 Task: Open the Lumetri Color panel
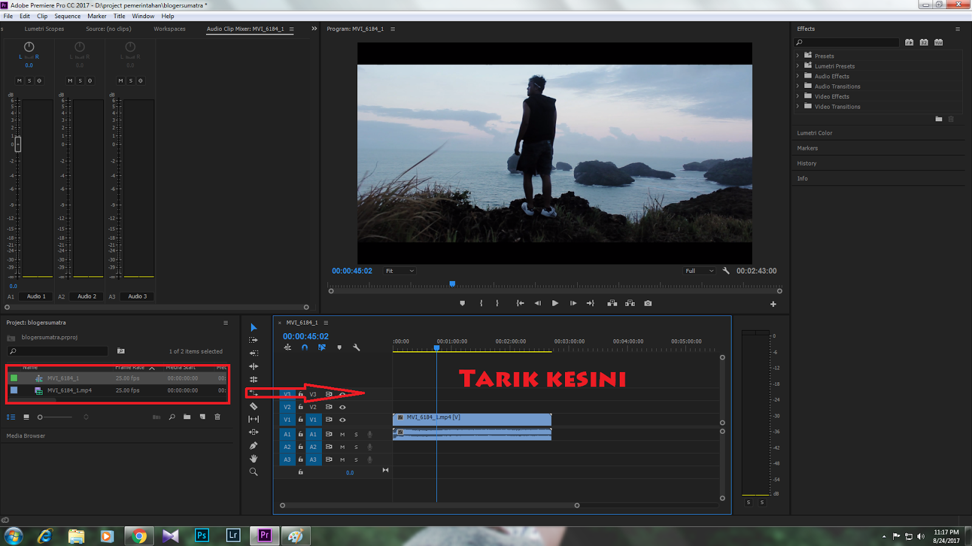[815, 133]
